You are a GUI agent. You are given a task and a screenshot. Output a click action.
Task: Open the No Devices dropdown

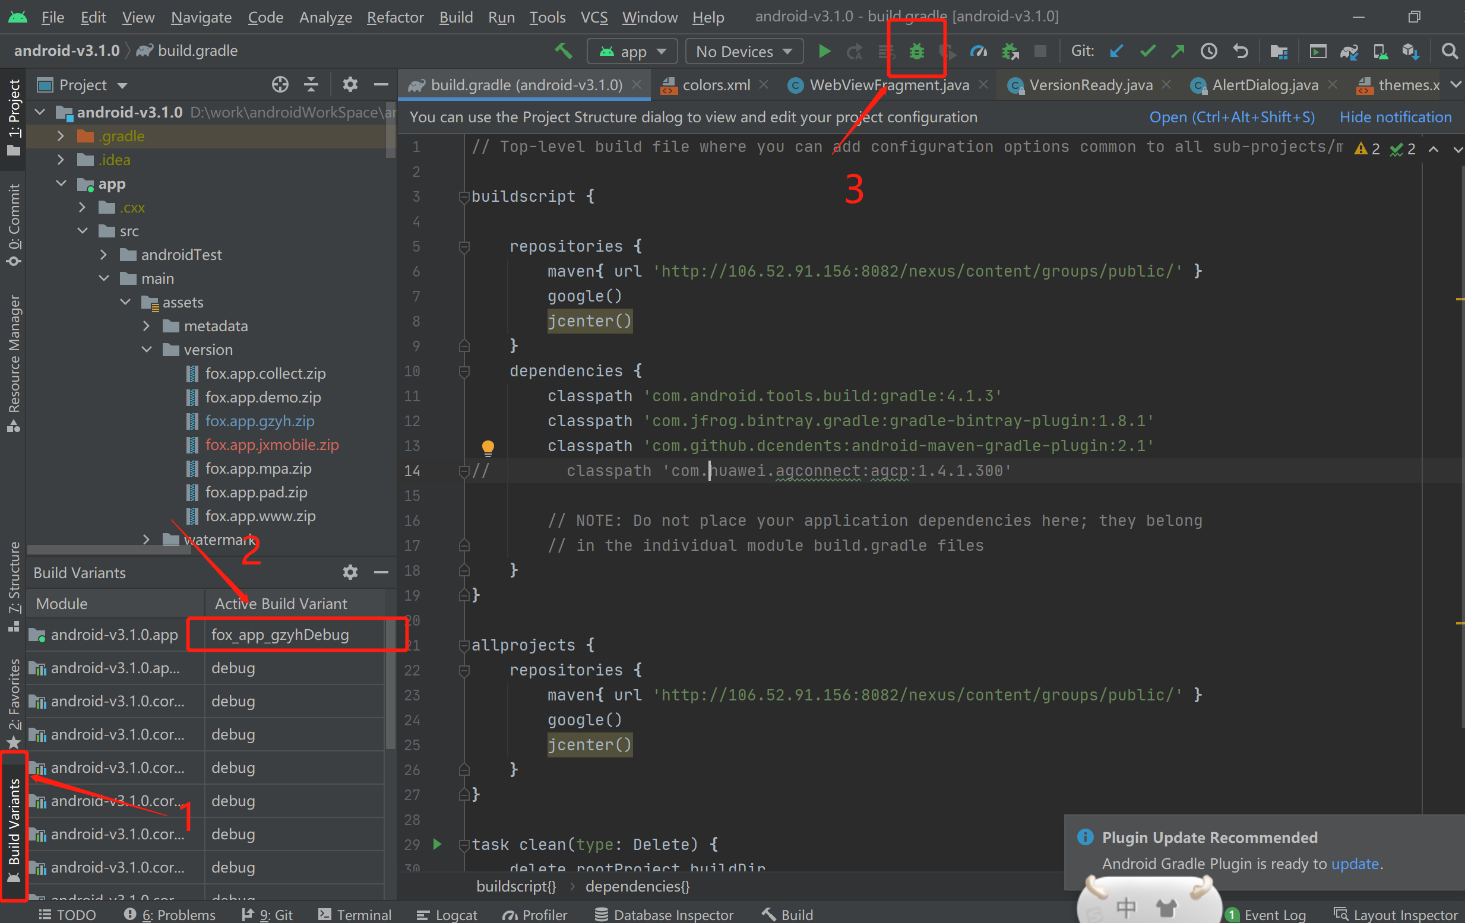(743, 52)
